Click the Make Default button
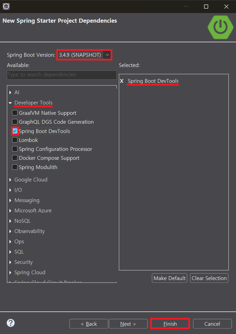Image resolution: width=236 pixels, height=334 pixels. 169,278
